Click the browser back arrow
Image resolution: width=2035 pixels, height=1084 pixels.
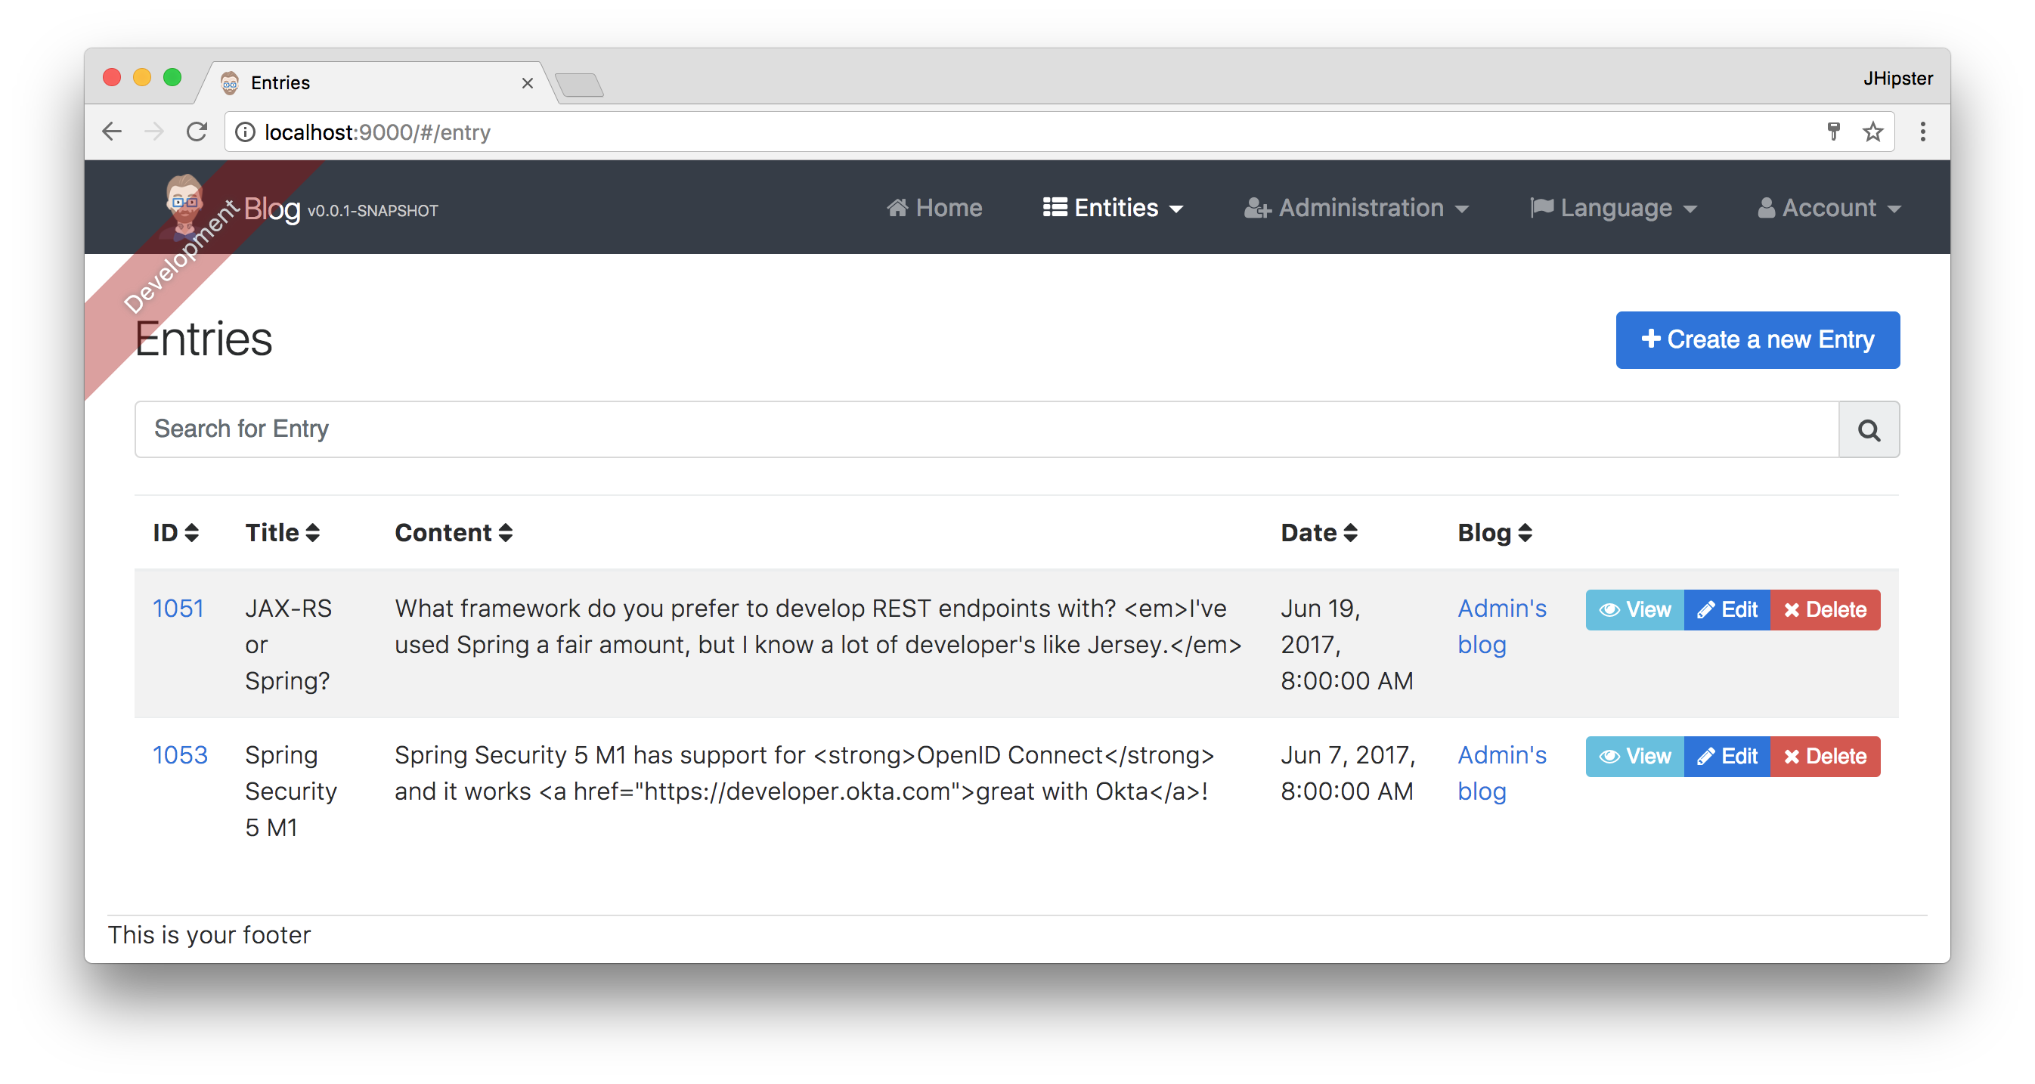[x=113, y=132]
